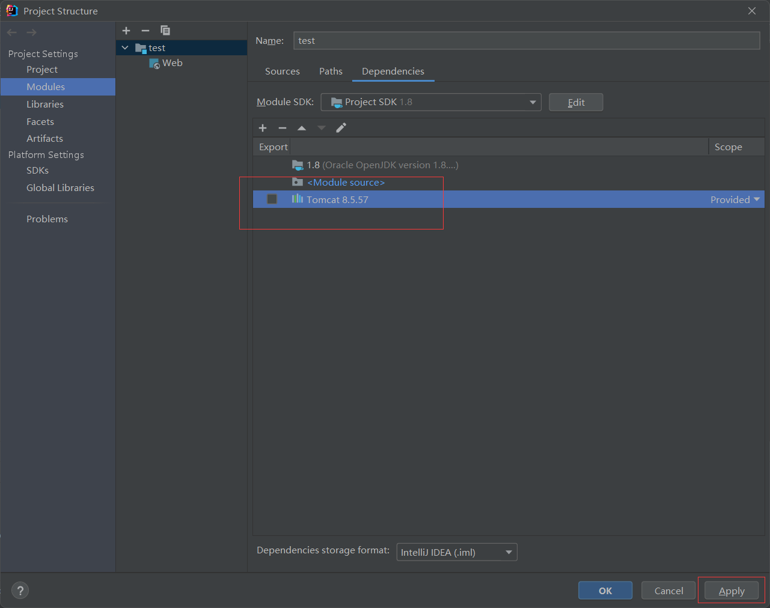Click the Apply button
Screen dimensions: 770x608
click(x=732, y=591)
